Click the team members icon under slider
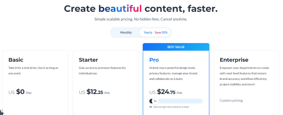 tap(151, 107)
